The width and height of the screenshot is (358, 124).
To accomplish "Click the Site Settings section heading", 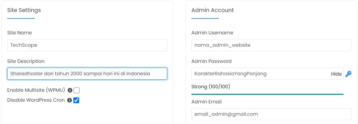I will (24, 10).
